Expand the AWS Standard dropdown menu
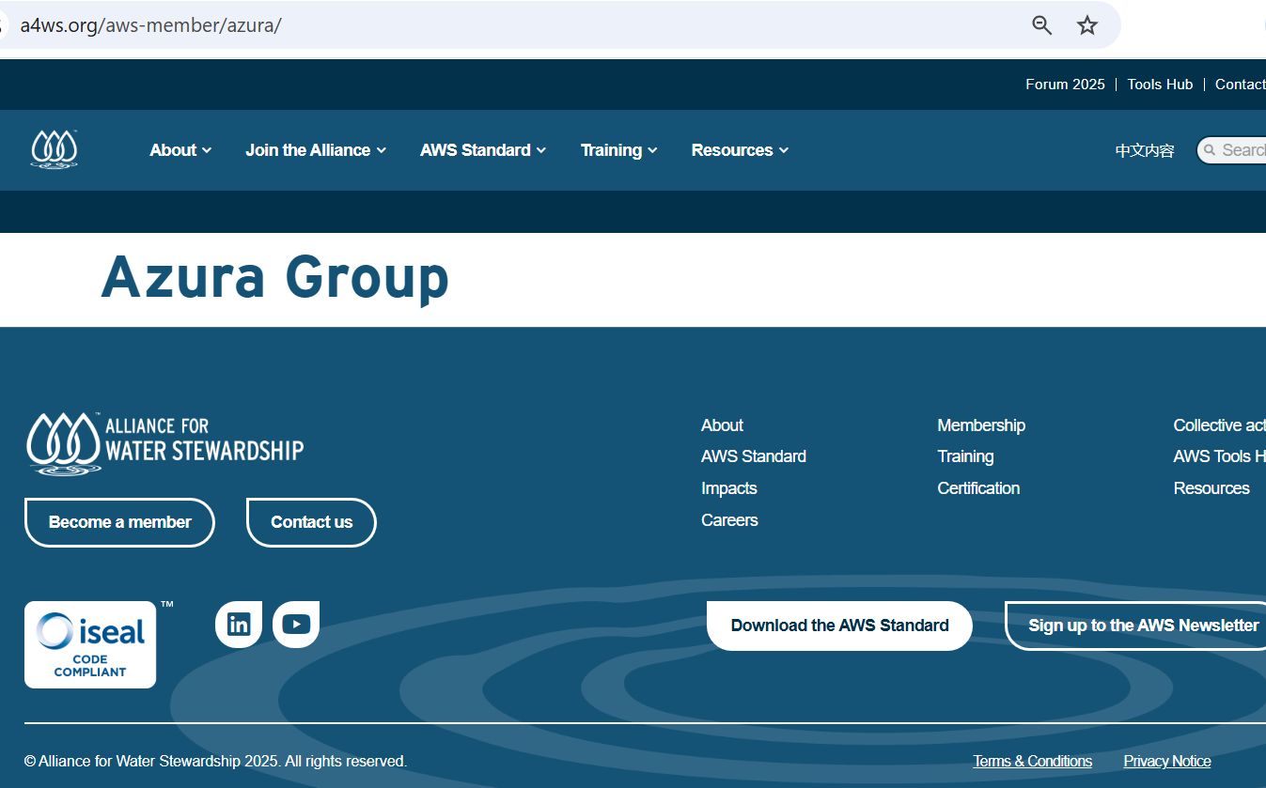This screenshot has width=1266, height=788. [483, 150]
